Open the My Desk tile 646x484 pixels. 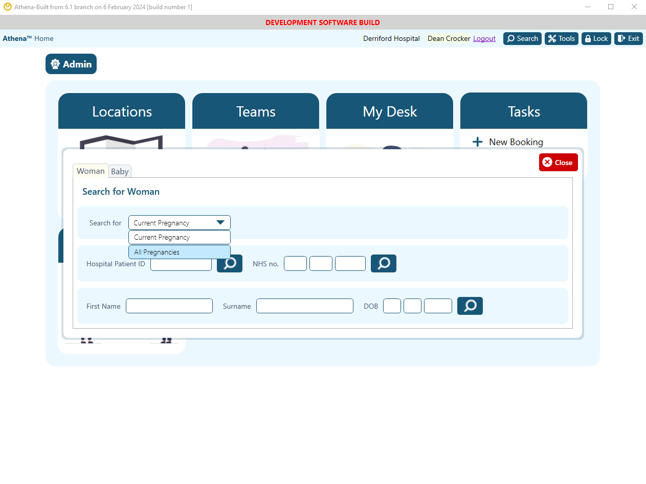click(390, 111)
